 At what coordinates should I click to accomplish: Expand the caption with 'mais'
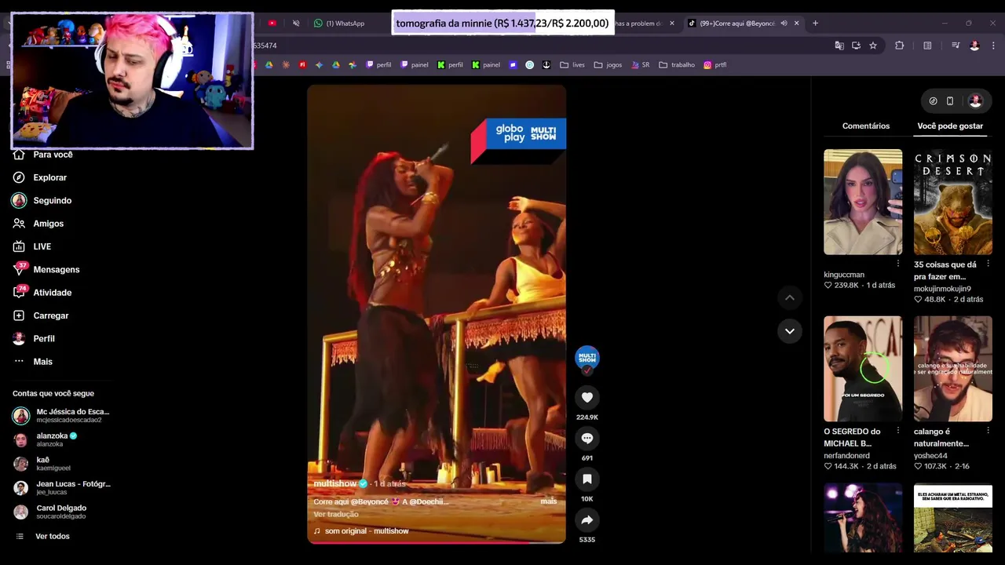[549, 501]
